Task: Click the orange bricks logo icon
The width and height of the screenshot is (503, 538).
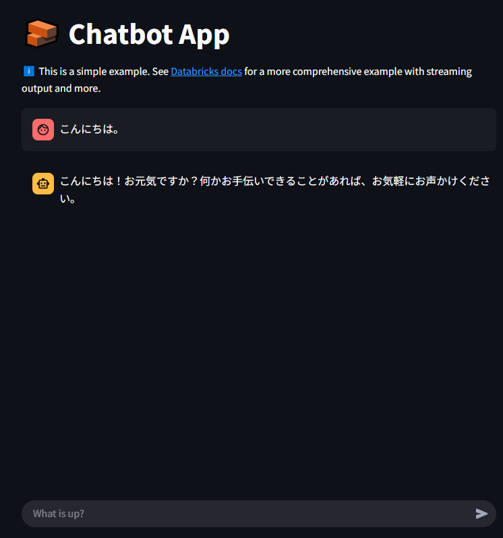Action: point(41,34)
